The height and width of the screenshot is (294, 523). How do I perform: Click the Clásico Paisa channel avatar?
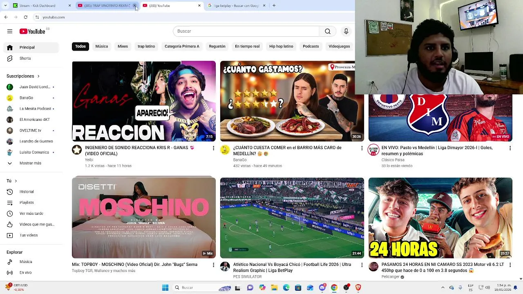click(x=373, y=150)
